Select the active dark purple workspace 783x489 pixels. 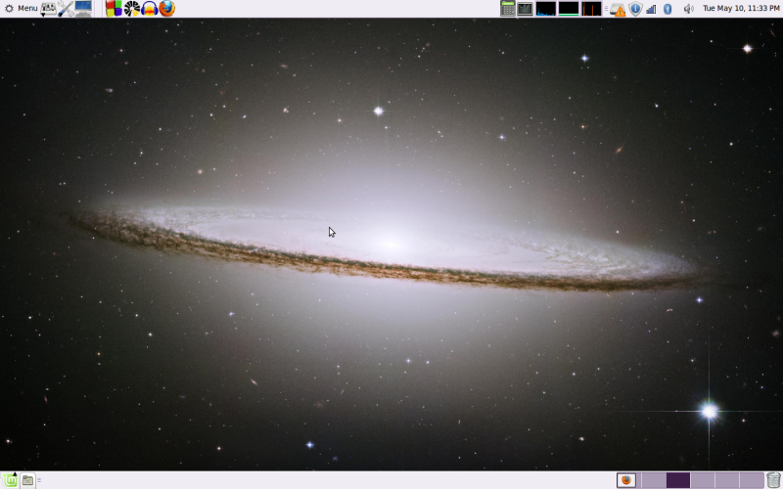click(677, 480)
